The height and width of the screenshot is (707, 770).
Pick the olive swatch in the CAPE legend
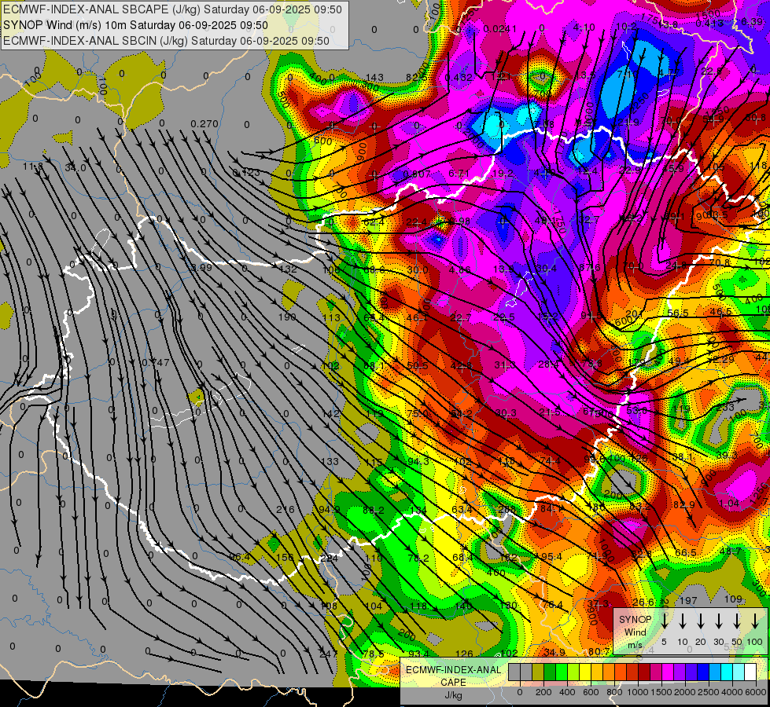538,672
